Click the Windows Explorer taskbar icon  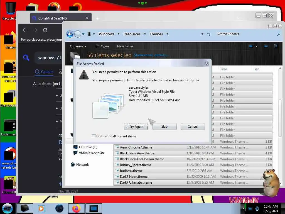click(x=25, y=208)
